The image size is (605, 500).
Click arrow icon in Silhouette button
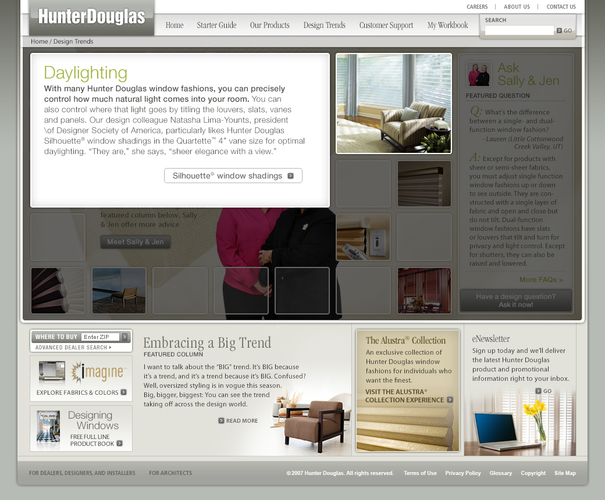290,176
